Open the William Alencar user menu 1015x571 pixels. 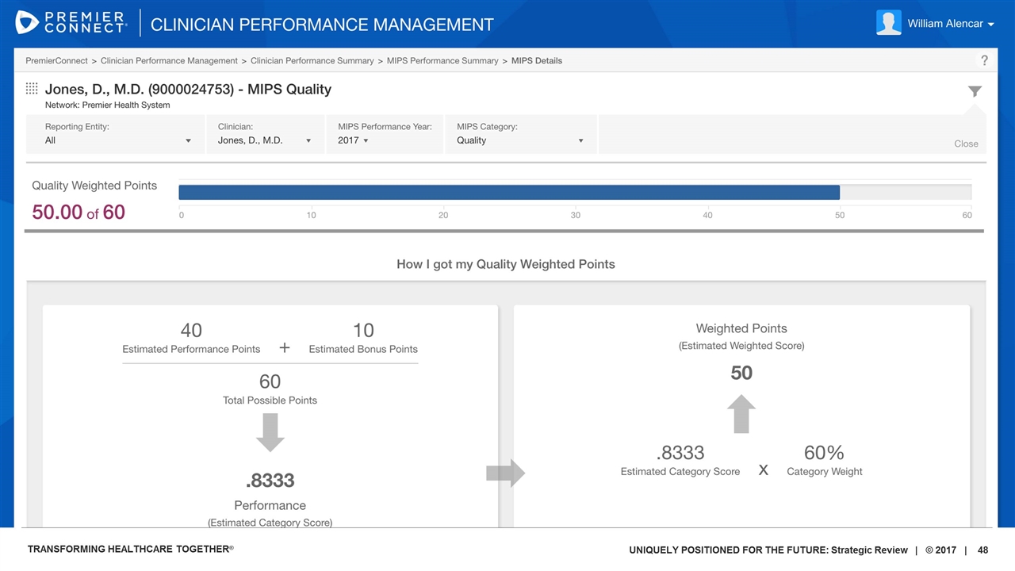[x=950, y=24]
